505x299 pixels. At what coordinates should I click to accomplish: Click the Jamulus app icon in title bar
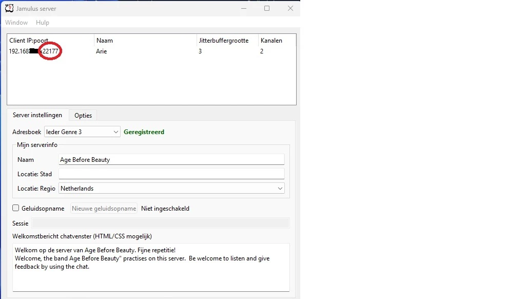coord(9,8)
